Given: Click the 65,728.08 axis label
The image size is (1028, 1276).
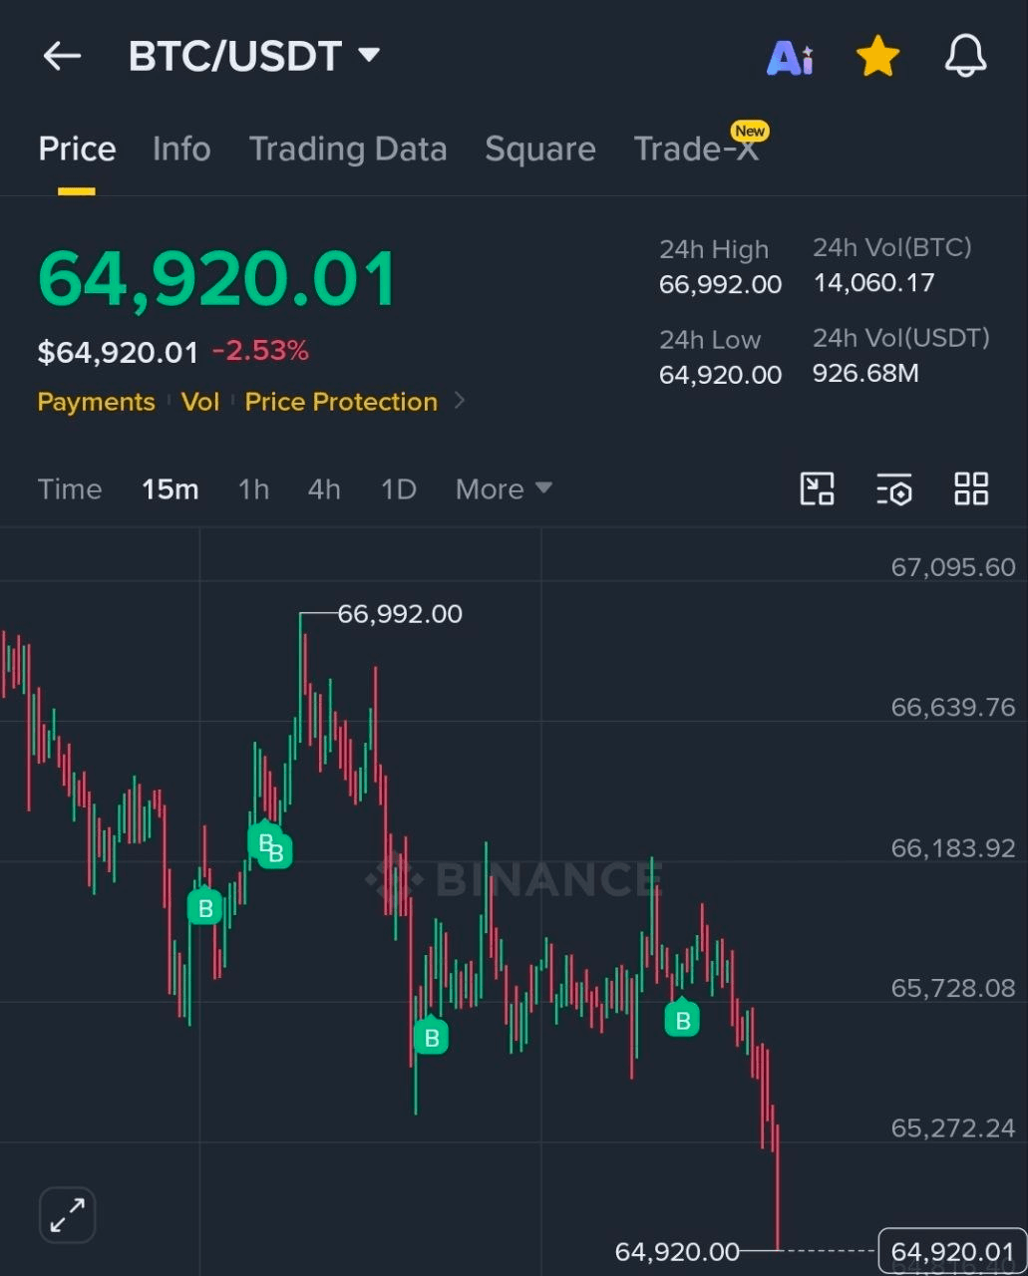Looking at the screenshot, I should 953,988.
